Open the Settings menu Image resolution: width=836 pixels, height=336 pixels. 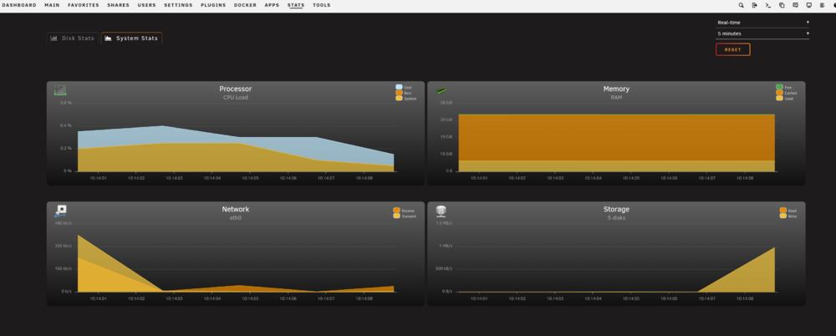pos(178,5)
